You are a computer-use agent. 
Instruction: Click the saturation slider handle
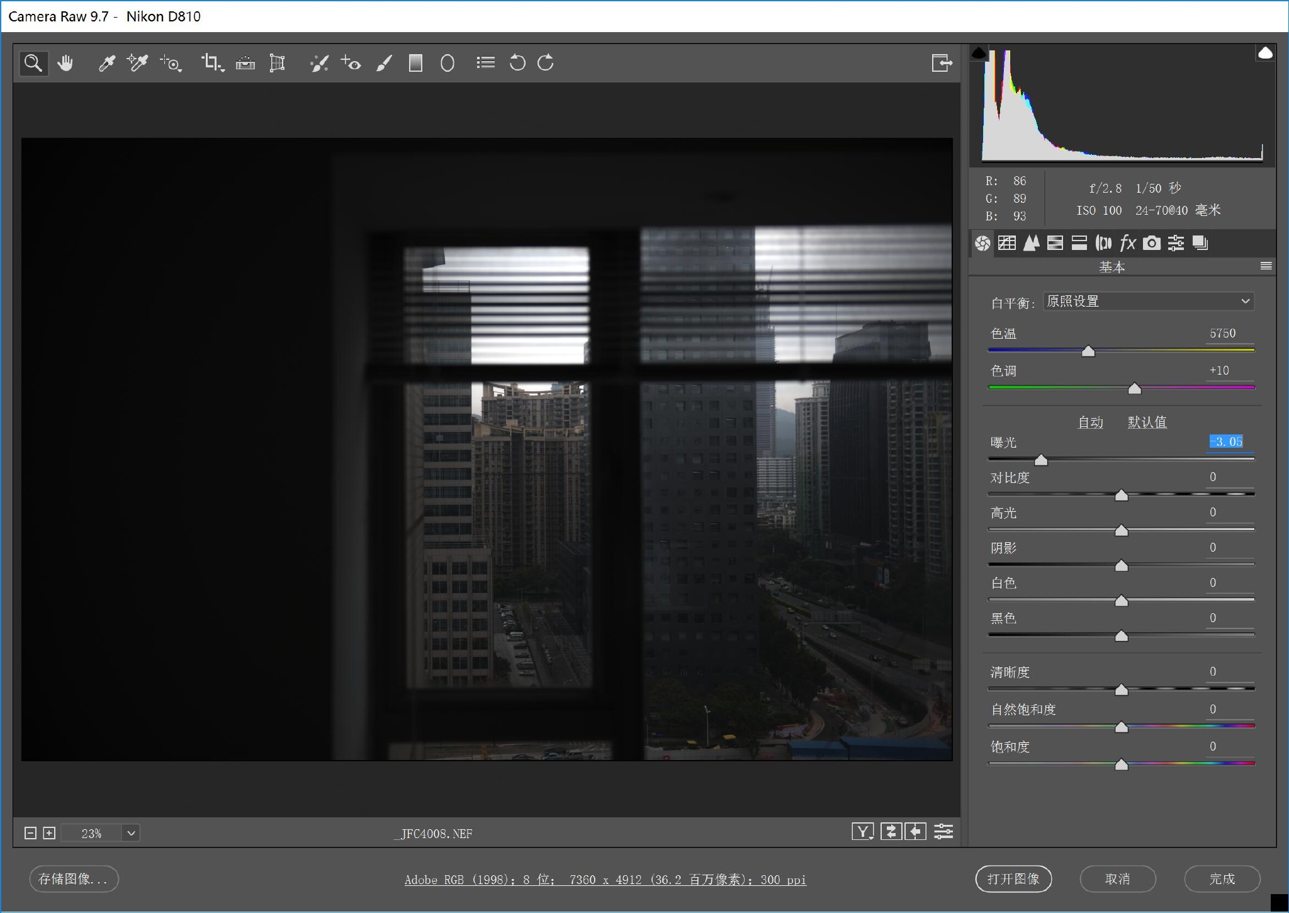pyautogui.click(x=1122, y=764)
